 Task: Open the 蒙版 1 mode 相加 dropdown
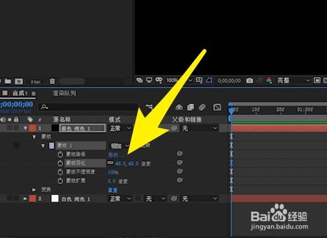click(119, 146)
